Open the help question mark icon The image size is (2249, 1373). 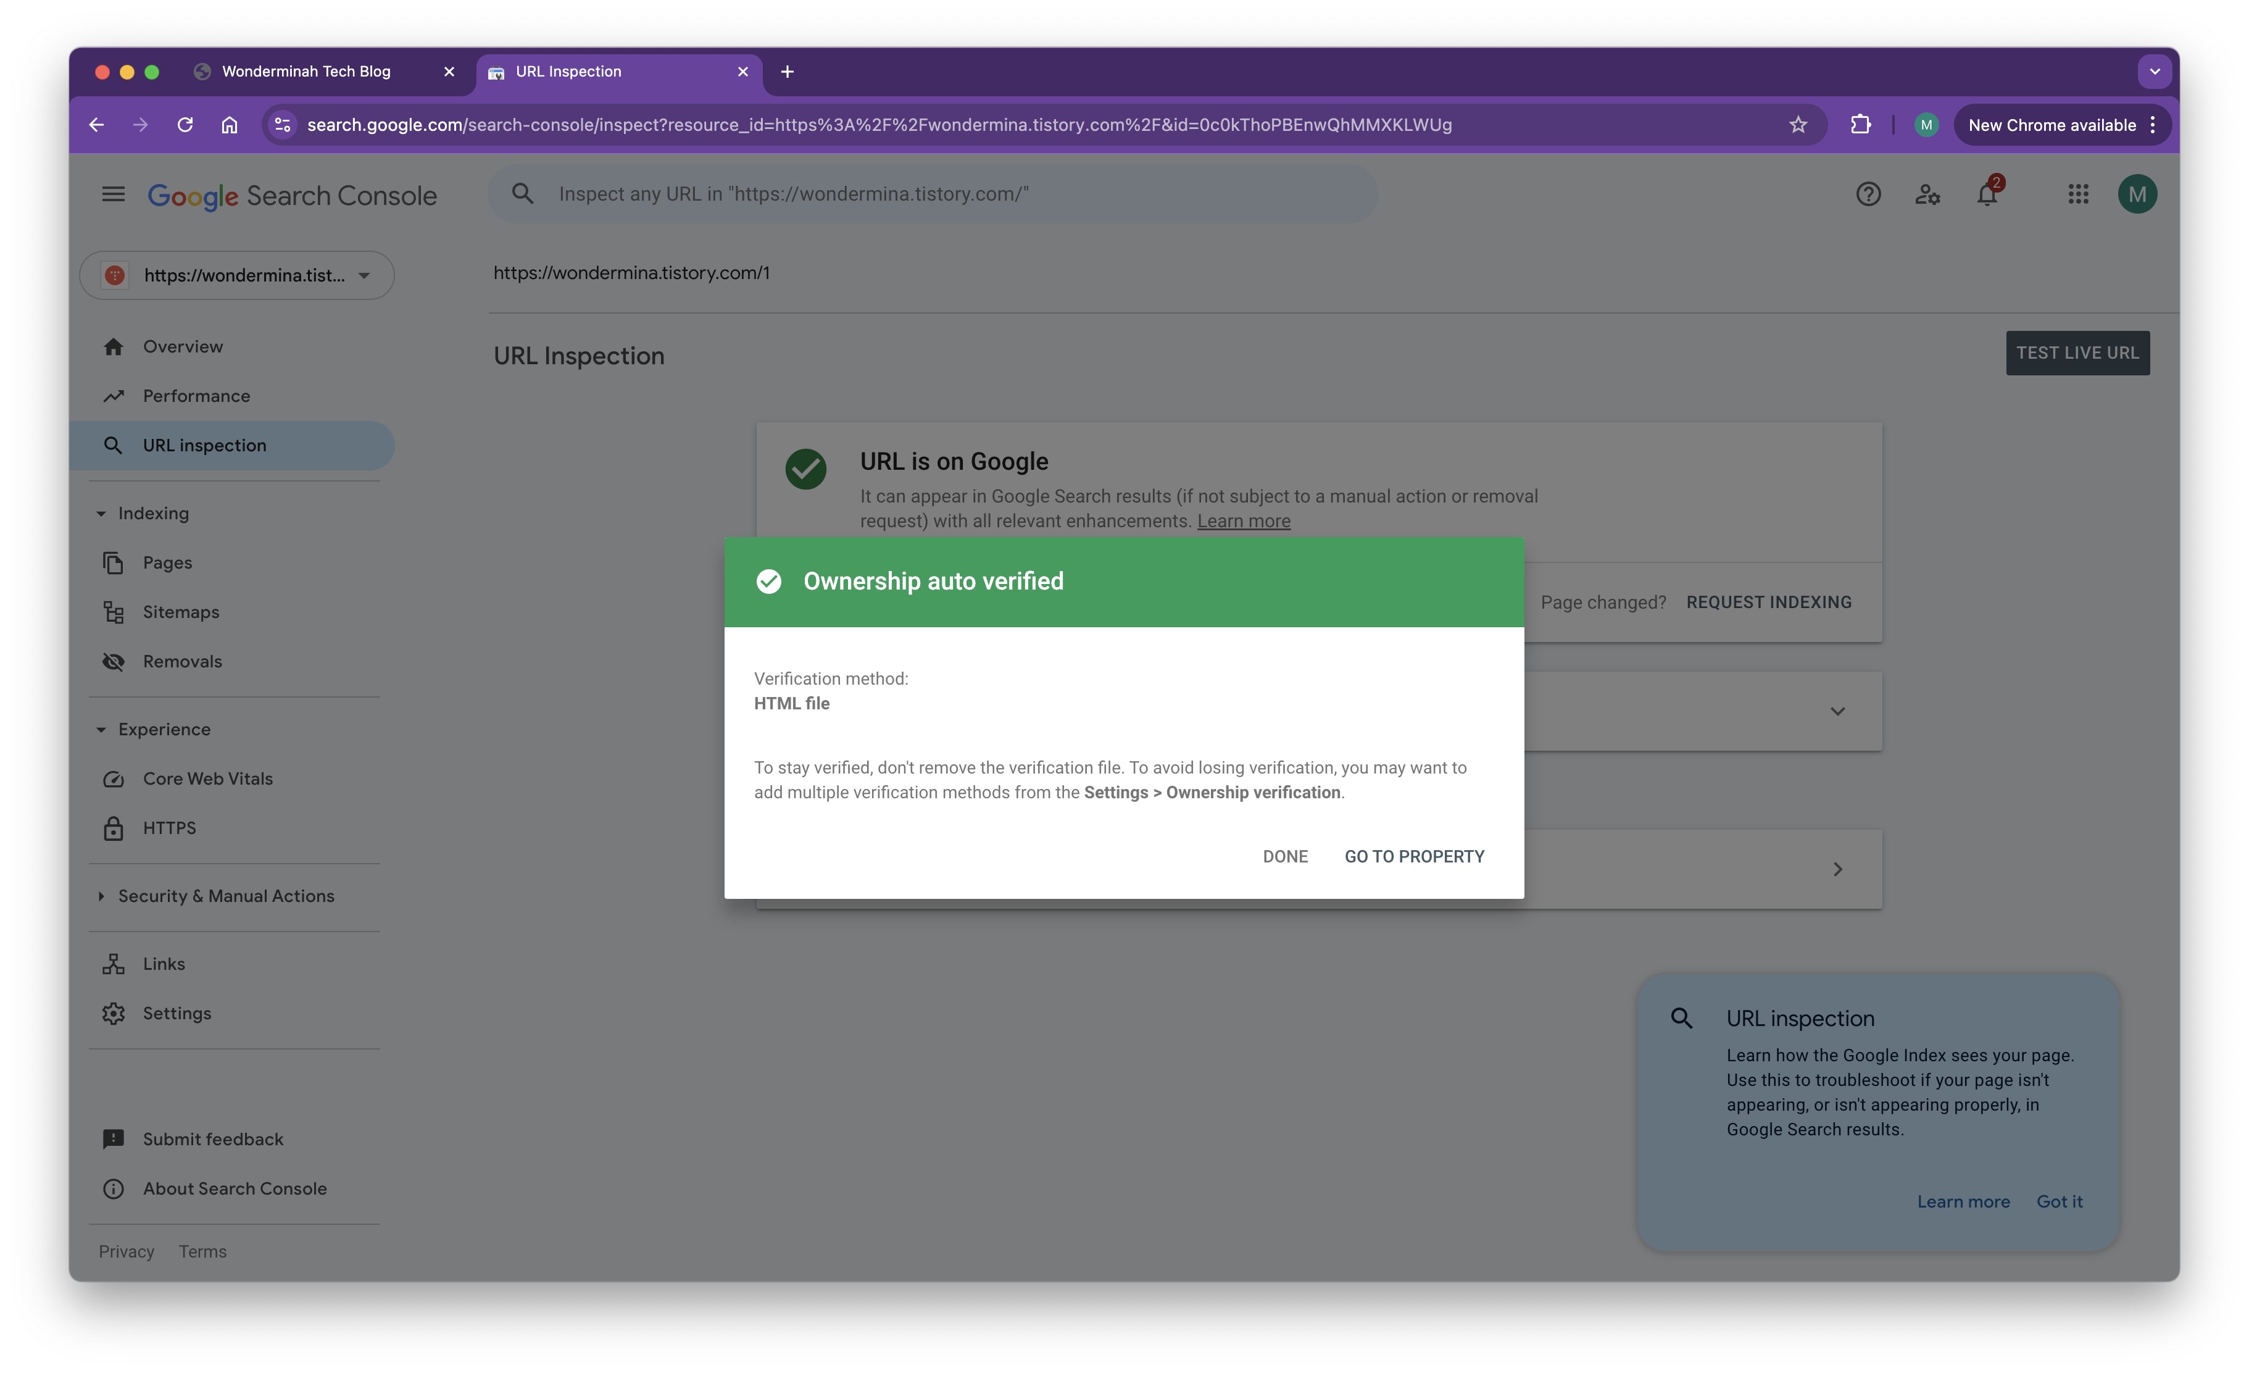click(x=1868, y=194)
